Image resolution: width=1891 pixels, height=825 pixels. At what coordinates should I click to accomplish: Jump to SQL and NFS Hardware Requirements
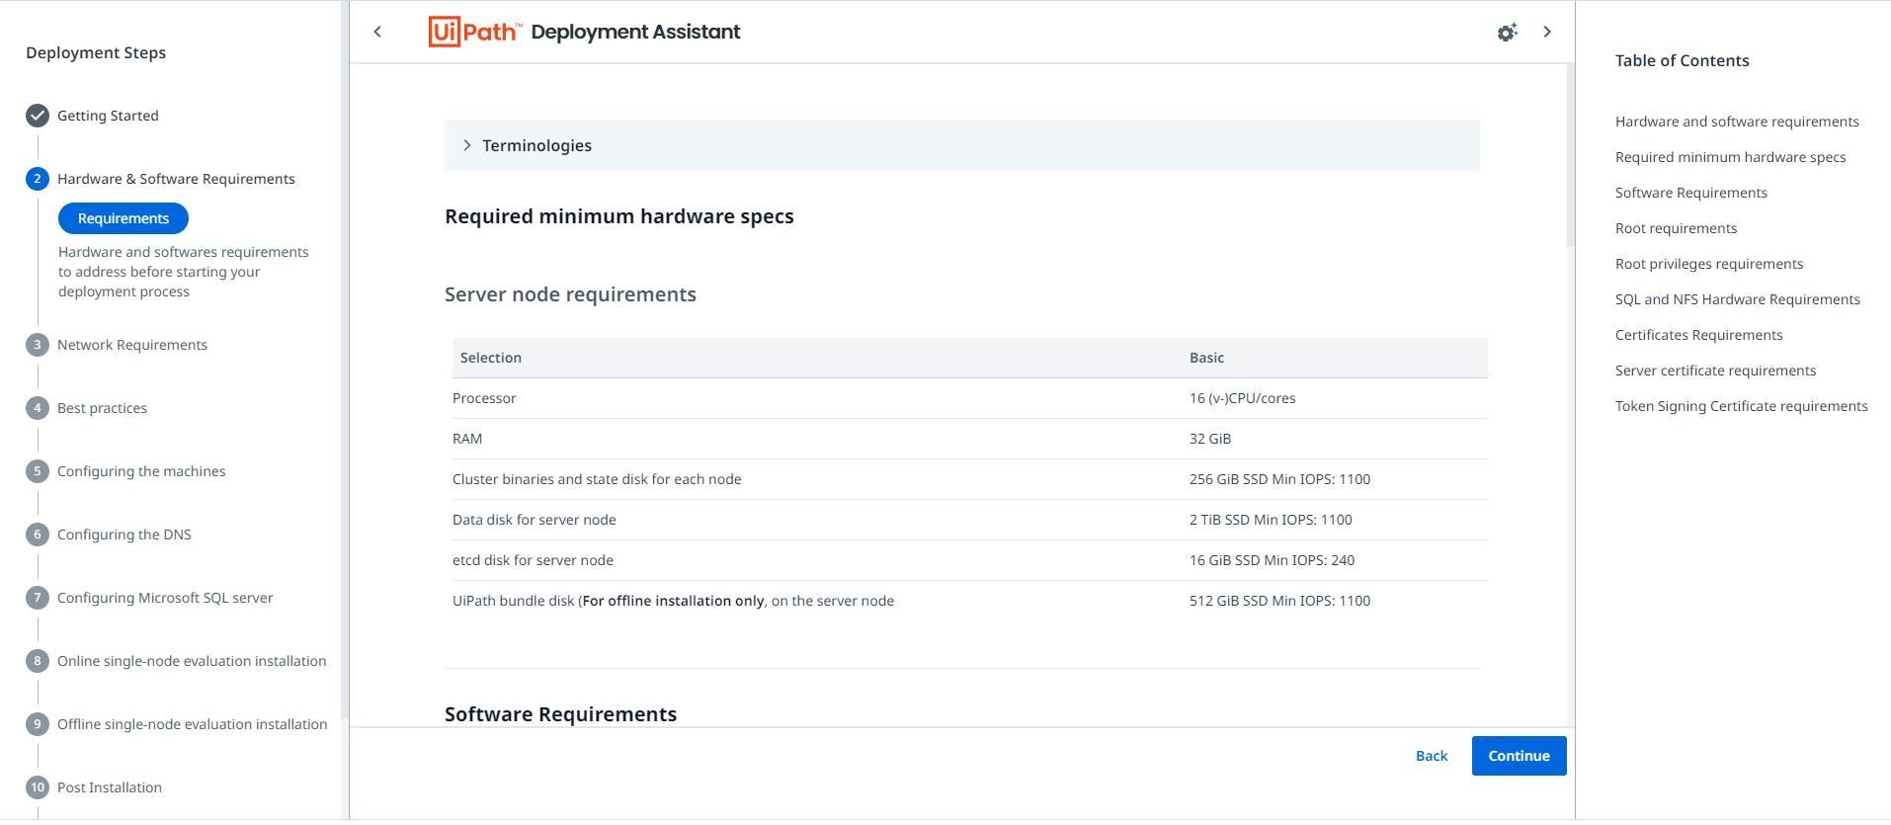1738,299
